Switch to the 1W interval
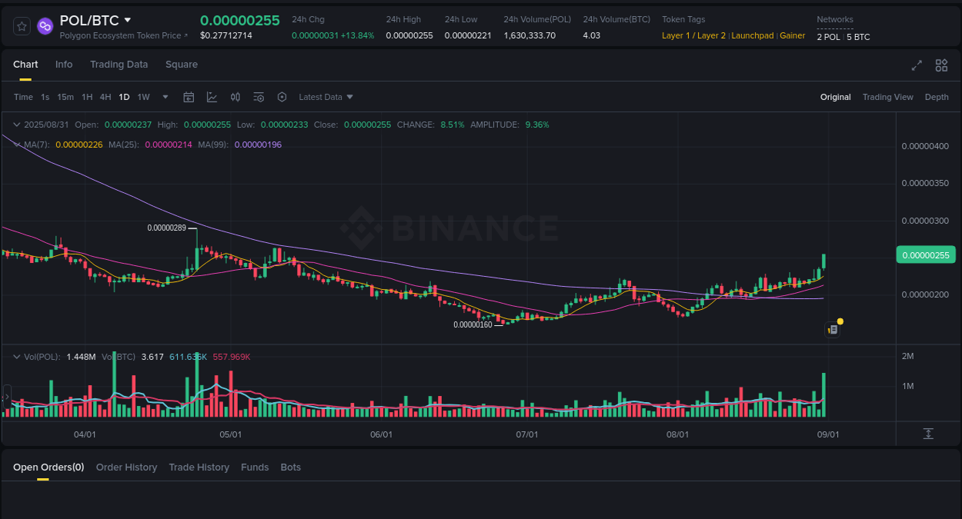Screen dimensions: 962x519 [x=143, y=97]
